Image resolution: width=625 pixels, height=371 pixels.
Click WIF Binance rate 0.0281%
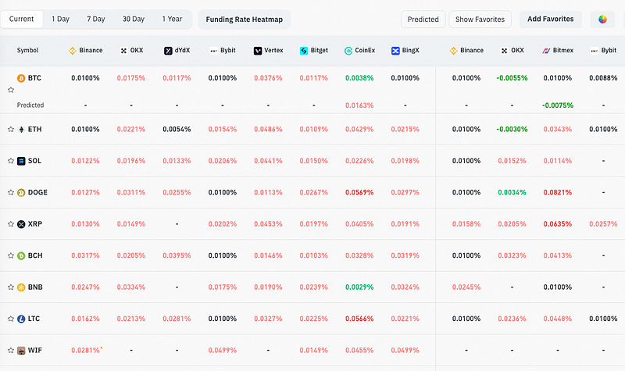pos(85,350)
